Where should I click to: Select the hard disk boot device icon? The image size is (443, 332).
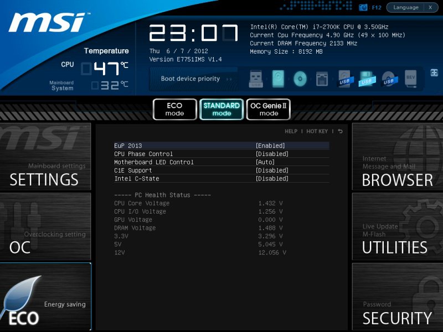click(278, 79)
